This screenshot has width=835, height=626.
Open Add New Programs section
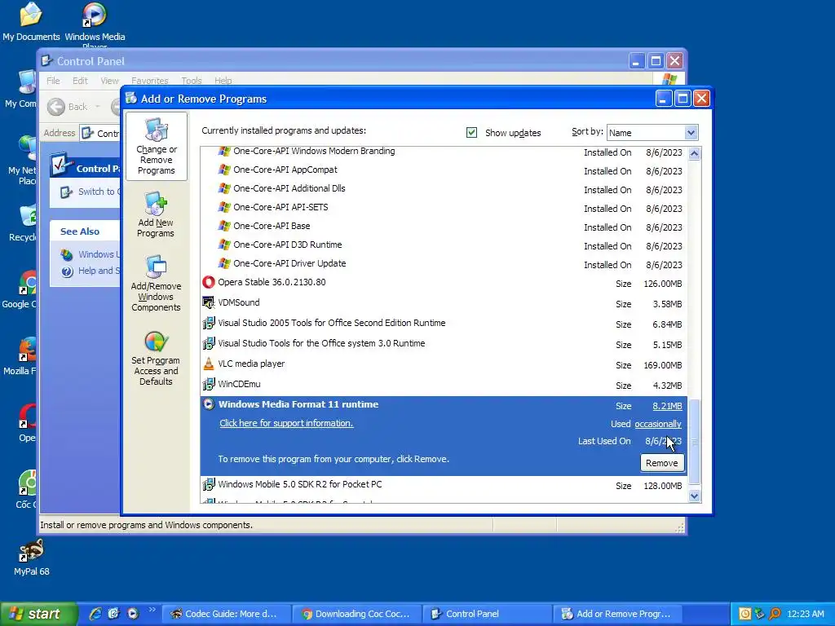click(156, 215)
